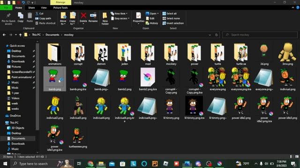Click the address bar Refresh button
The height and width of the screenshot is (168, 300).
[x=217, y=35]
